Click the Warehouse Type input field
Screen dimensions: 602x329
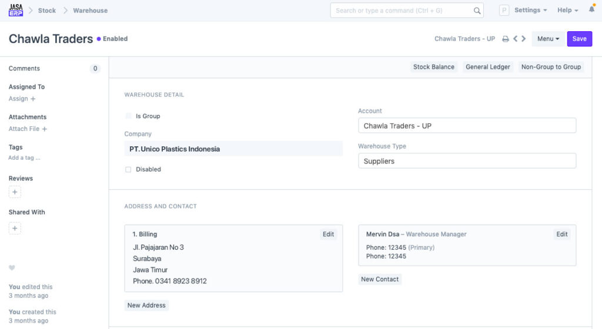[x=467, y=161]
